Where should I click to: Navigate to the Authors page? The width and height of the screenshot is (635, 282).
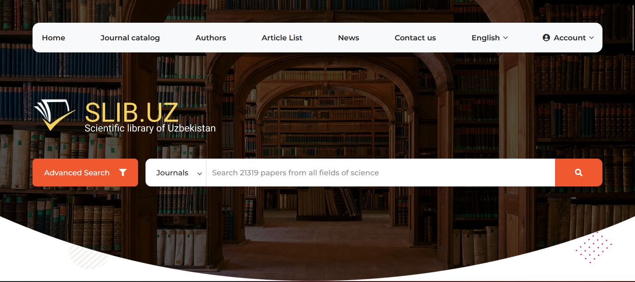tap(211, 38)
